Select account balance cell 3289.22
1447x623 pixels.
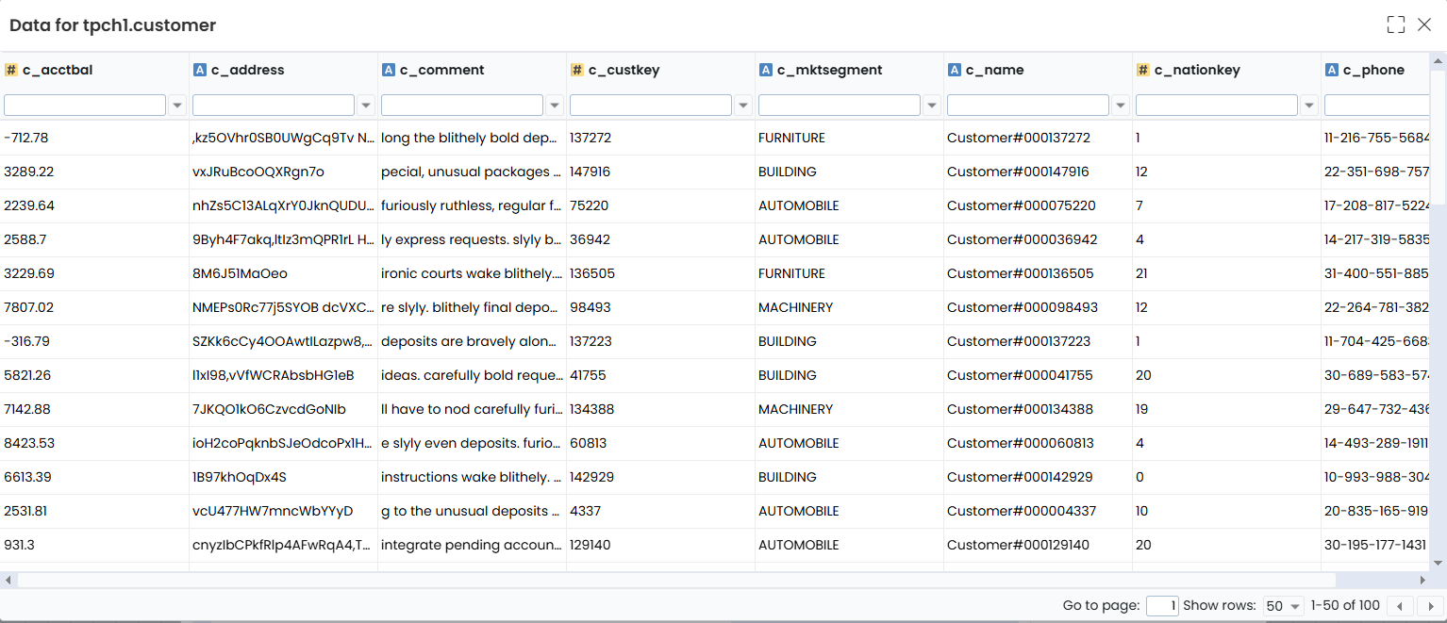tap(94, 172)
